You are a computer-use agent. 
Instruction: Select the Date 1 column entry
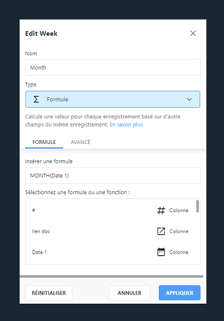click(110, 252)
